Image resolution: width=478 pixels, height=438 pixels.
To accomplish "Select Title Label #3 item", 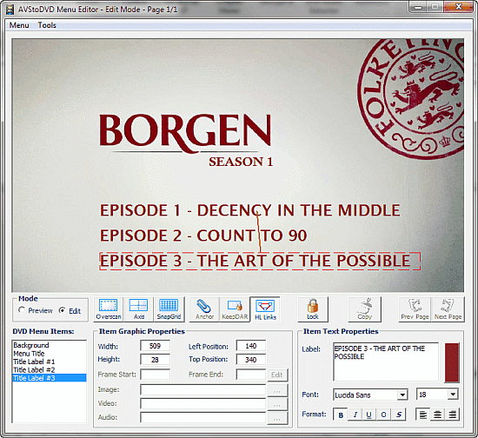I will point(49,378).
